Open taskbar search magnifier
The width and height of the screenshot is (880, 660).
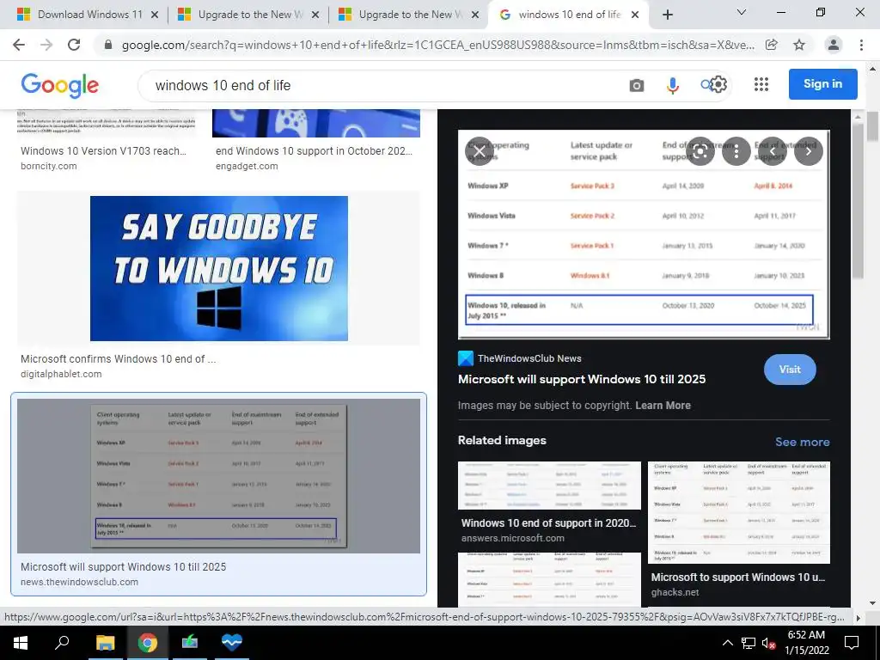point(61,643)
